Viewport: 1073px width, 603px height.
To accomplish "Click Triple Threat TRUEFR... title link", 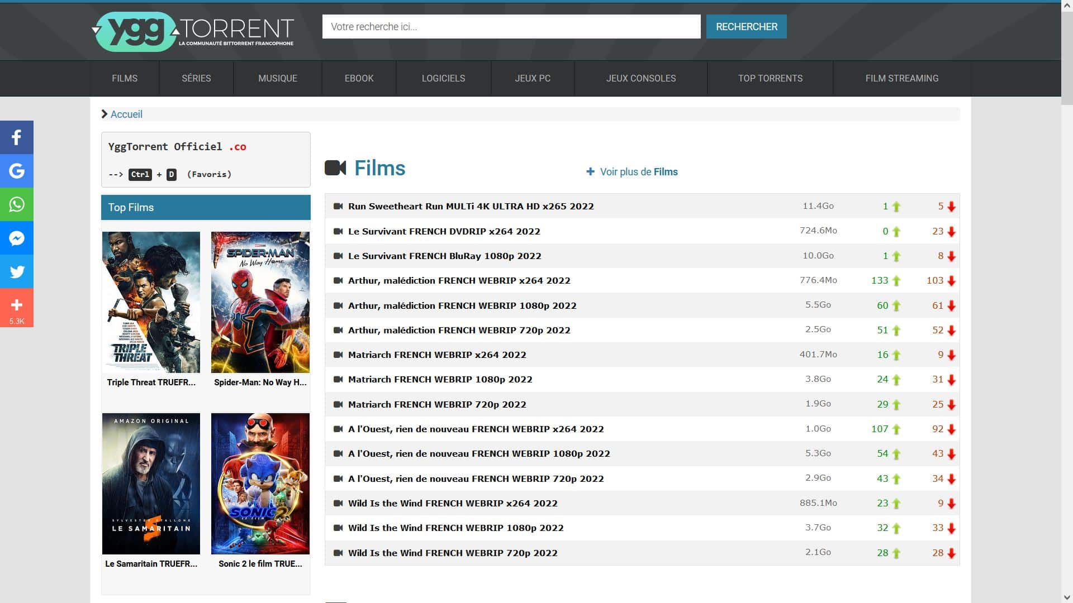I will coord(151,382).
